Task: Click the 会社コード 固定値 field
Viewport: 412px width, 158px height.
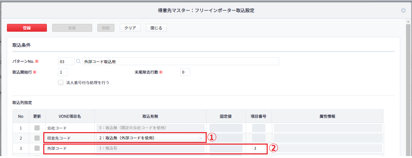Action: point(226,128)
